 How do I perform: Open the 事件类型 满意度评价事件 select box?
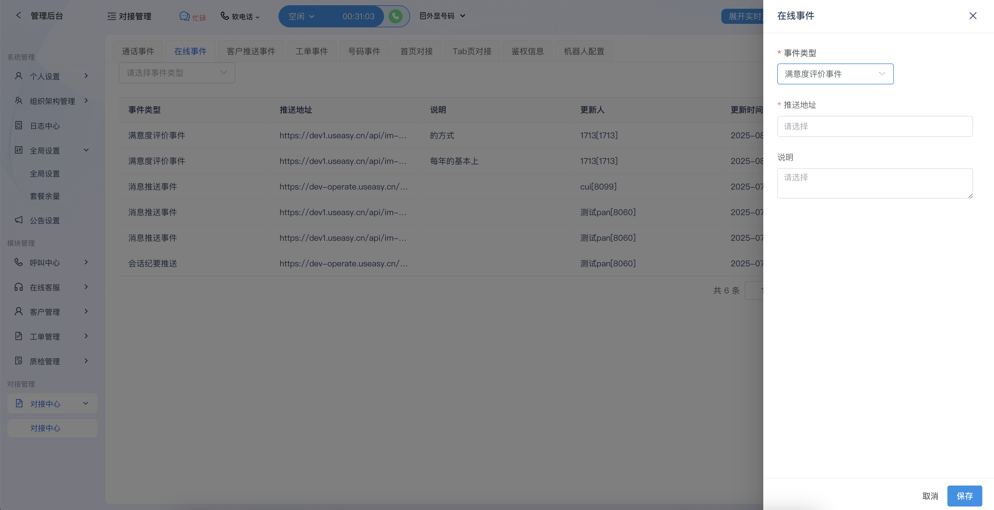tap(835, 74)
